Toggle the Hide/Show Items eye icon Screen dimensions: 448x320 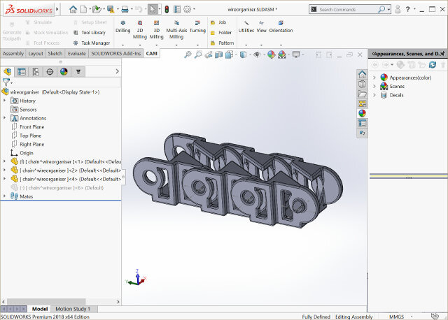click(257, 54)
